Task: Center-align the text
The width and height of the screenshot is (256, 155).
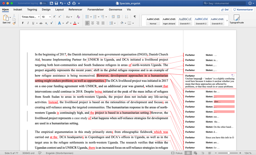Action: tap(93, 23)
